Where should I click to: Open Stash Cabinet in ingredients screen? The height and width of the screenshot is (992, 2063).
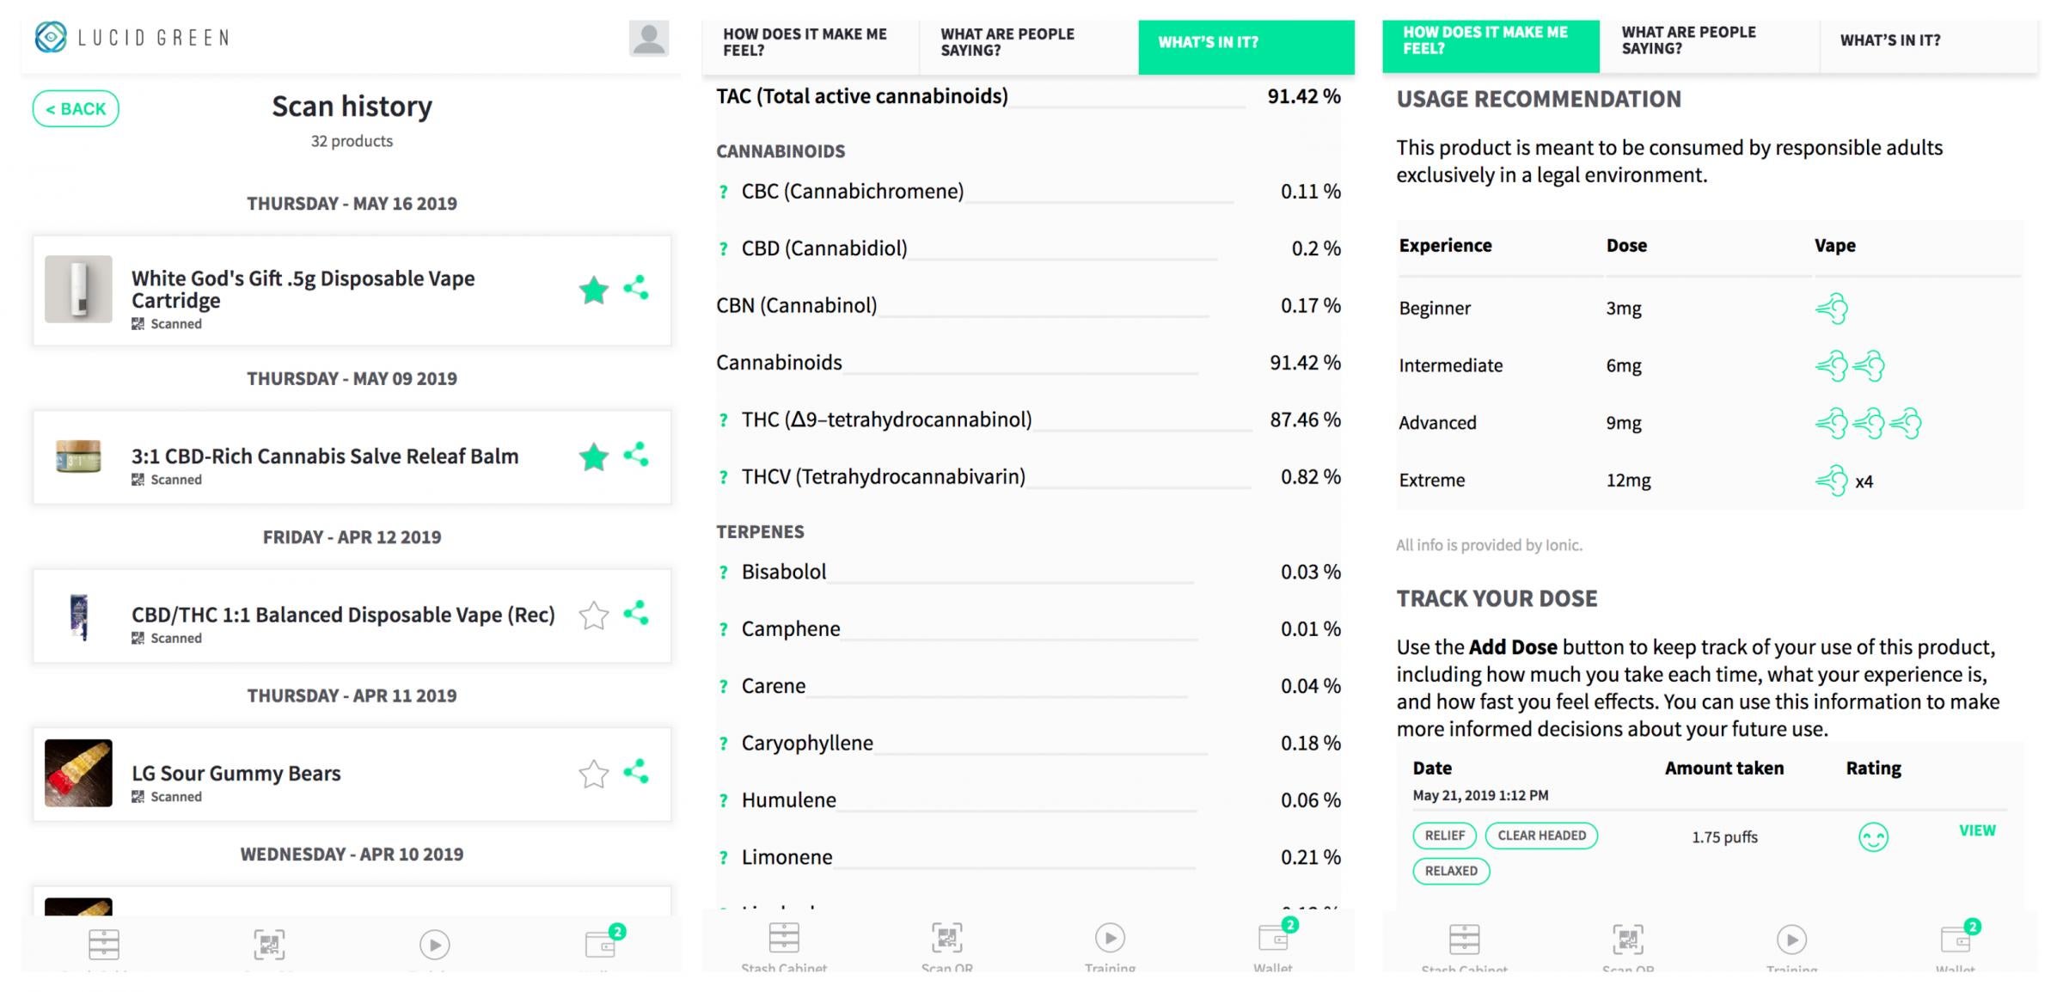pos(784,946)
